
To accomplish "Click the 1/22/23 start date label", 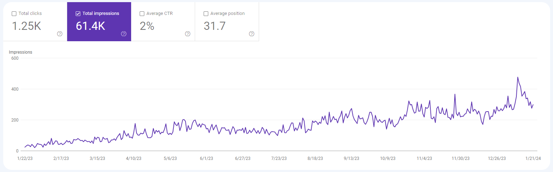I will click(x=25, y=158).
